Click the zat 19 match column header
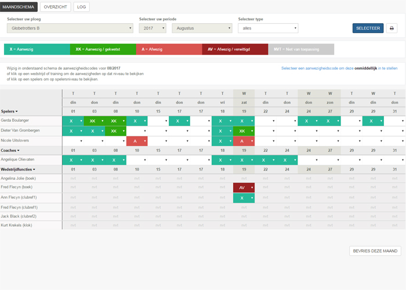 click(x=244, y=103)
